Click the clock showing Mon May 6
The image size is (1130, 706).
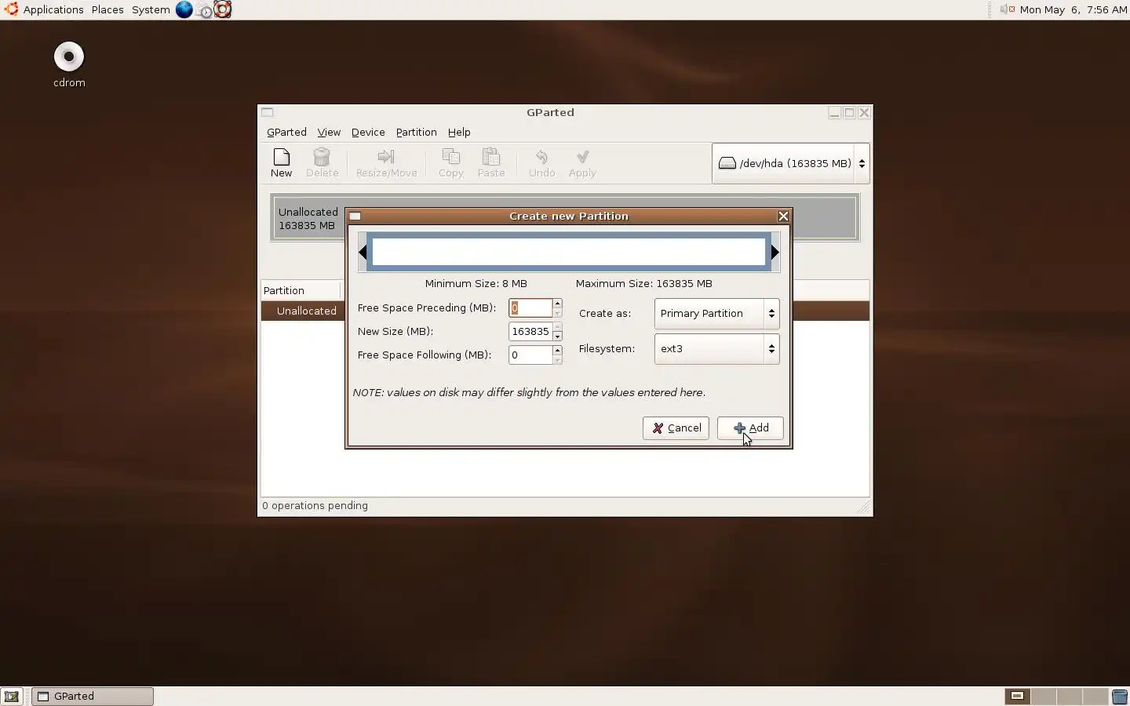pos(1073,9)
